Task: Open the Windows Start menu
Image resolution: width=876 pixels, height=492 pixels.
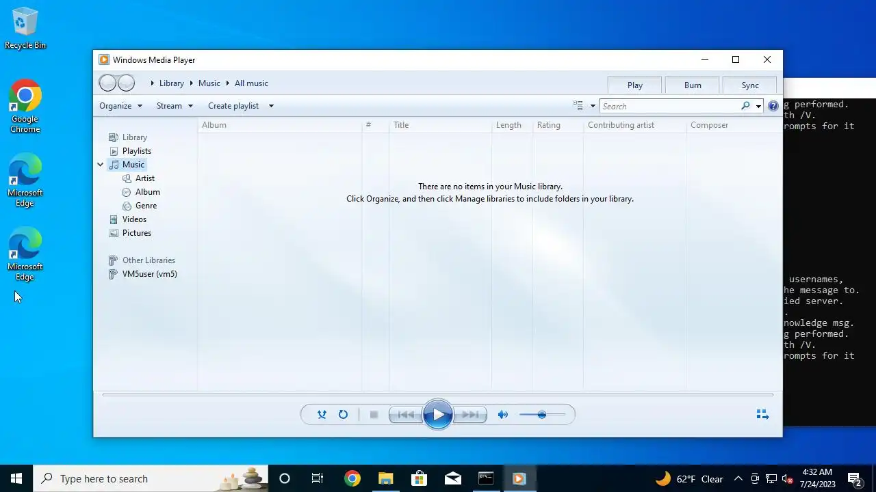Action: [x=16, y=478]
